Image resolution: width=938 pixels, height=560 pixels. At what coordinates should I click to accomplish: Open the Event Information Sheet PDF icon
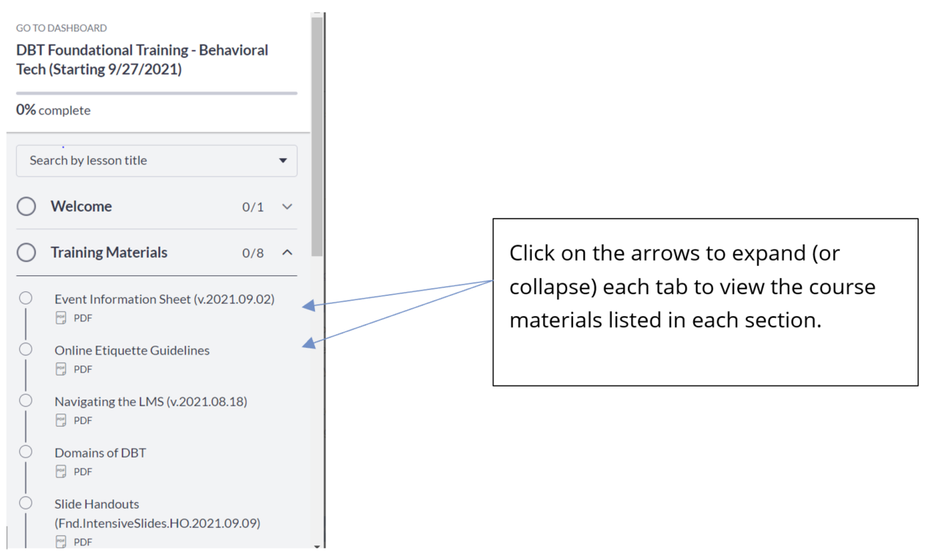(x=62, y=318)
